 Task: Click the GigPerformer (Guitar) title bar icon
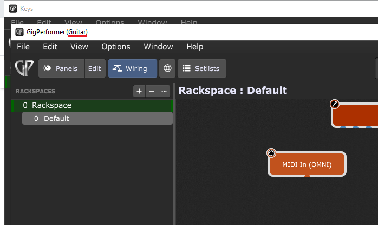[19, 32]
